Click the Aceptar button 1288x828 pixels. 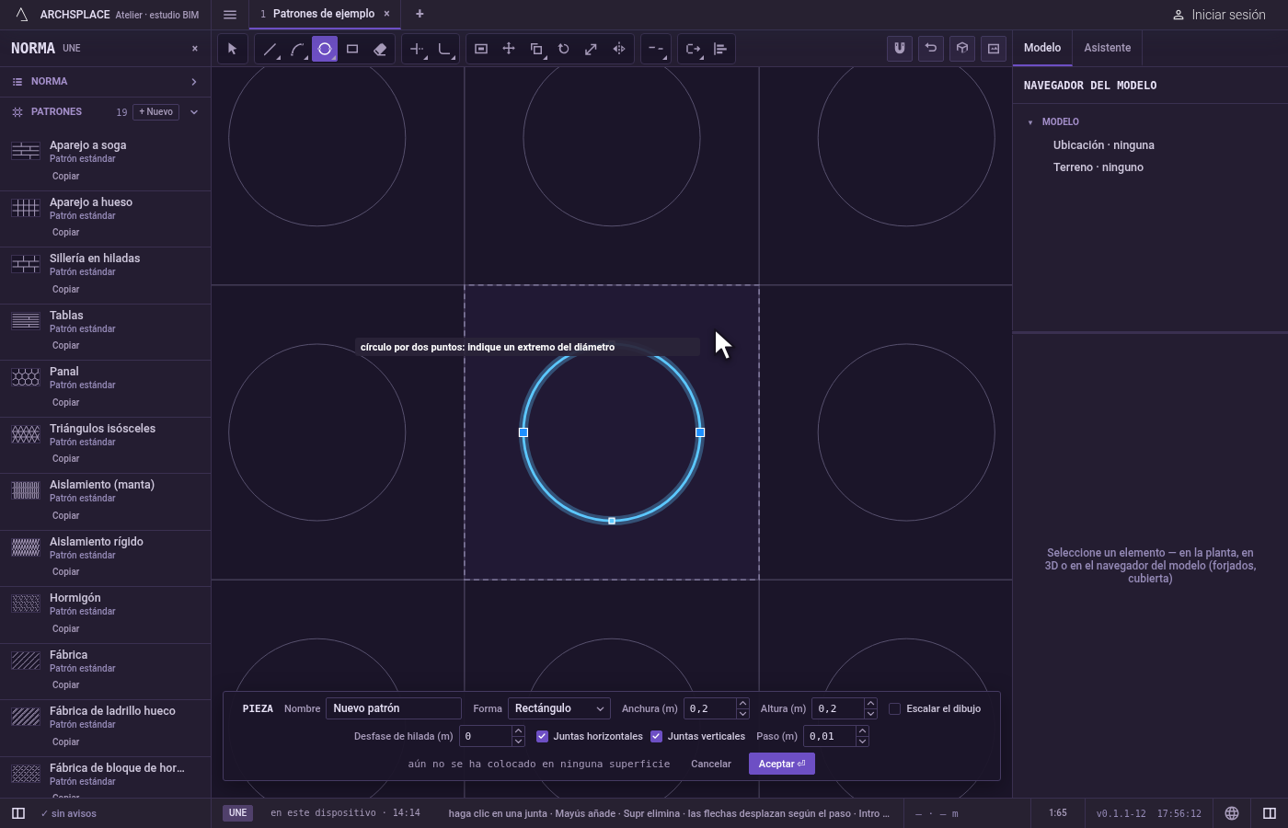coord(782,764)
